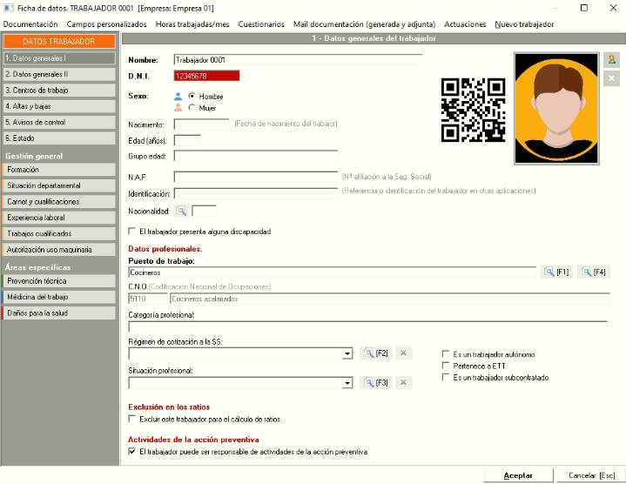This screenshot has width=626, height=484.
Task: Click the add photo icon beside the avatar
Action: pos(611,60)
